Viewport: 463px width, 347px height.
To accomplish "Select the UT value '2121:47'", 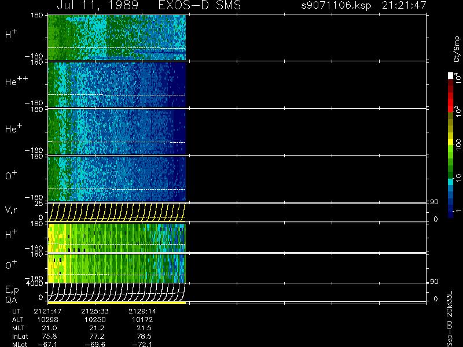I will click(47, 311).
